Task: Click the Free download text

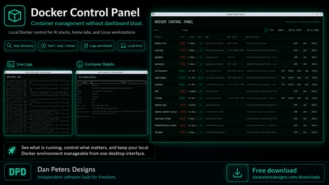Action: point(274,170)
